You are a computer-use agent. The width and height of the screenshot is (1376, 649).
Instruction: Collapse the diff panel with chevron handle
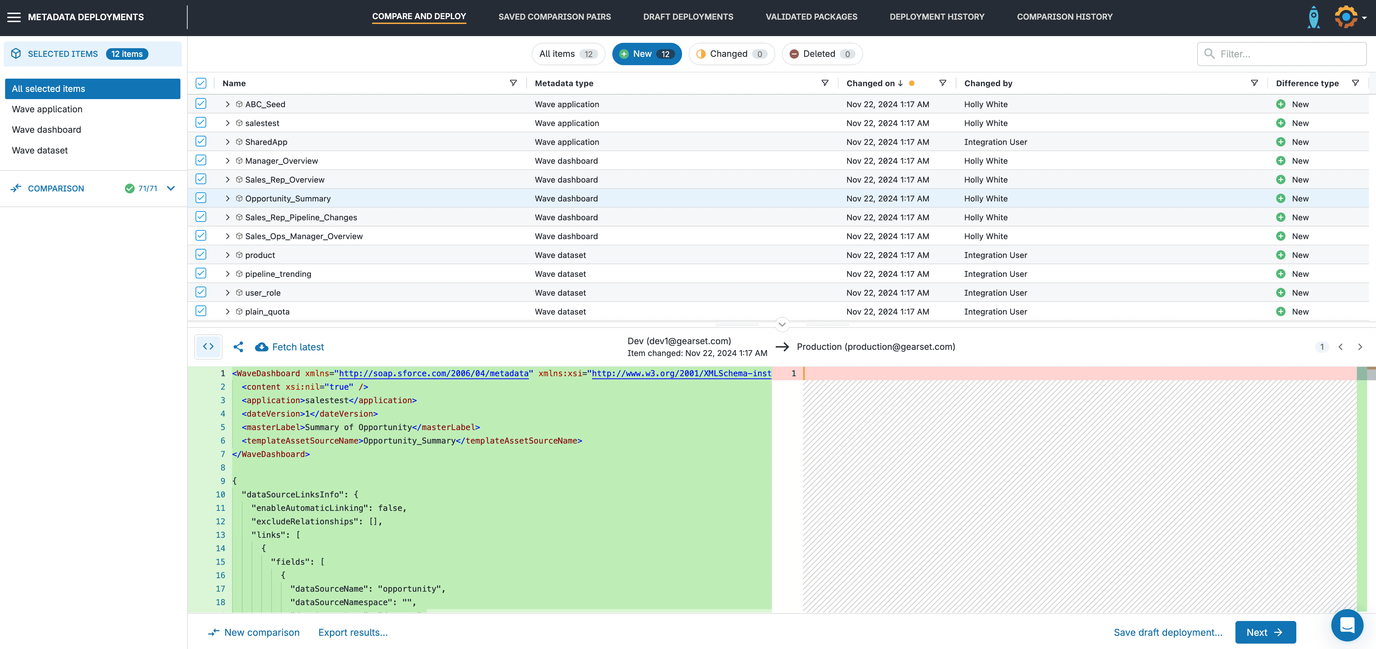[x=782, y=324]
